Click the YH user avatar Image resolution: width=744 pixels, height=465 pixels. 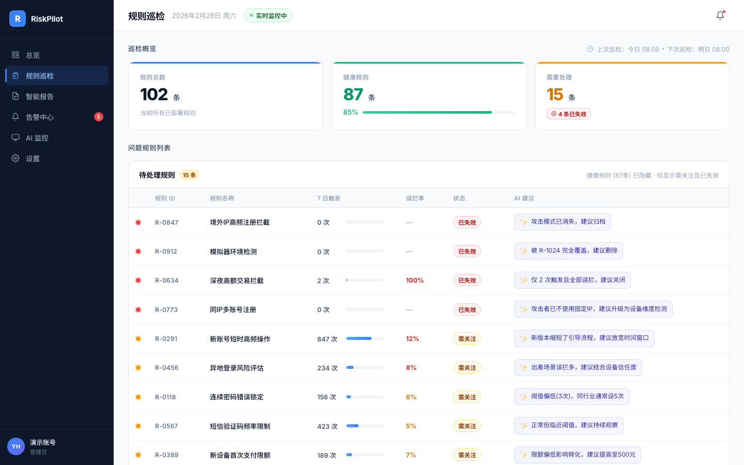16,446
